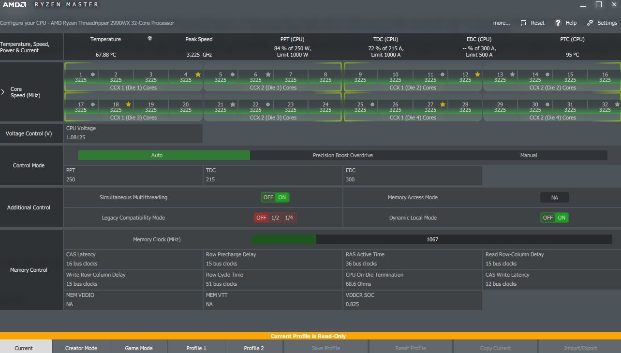Select the CCX 2 (Die 3) Cores group label

coord(273,118)
